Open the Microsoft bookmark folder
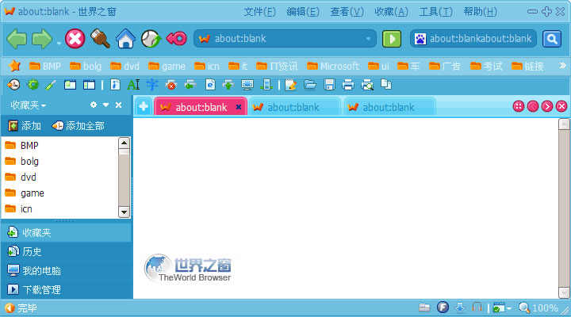The height and width of the screenshot is (317, 571). point(333,66)
